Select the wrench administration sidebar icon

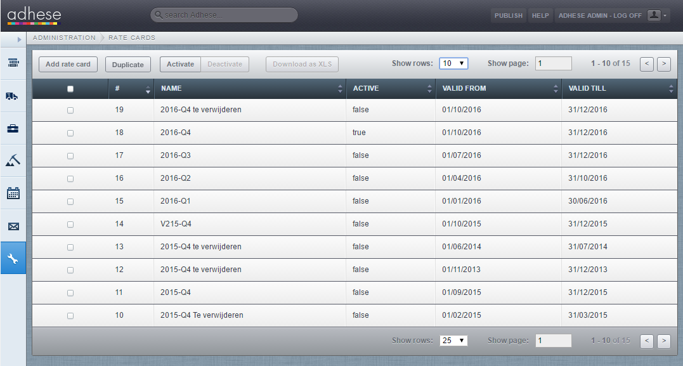(x=13, y=258)
